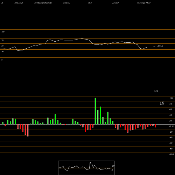The width and height of the screenshot is (175, 175).
Task: Click the '-10' label in mini chart
Action: pos(113,166)
